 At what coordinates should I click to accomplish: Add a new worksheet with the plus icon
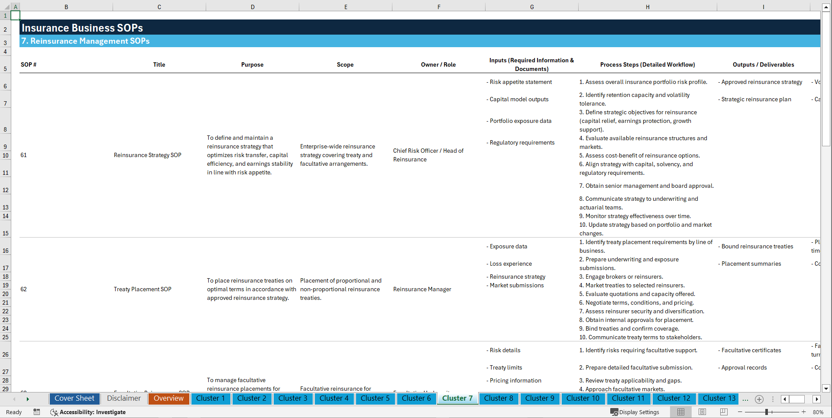[759, 399]
